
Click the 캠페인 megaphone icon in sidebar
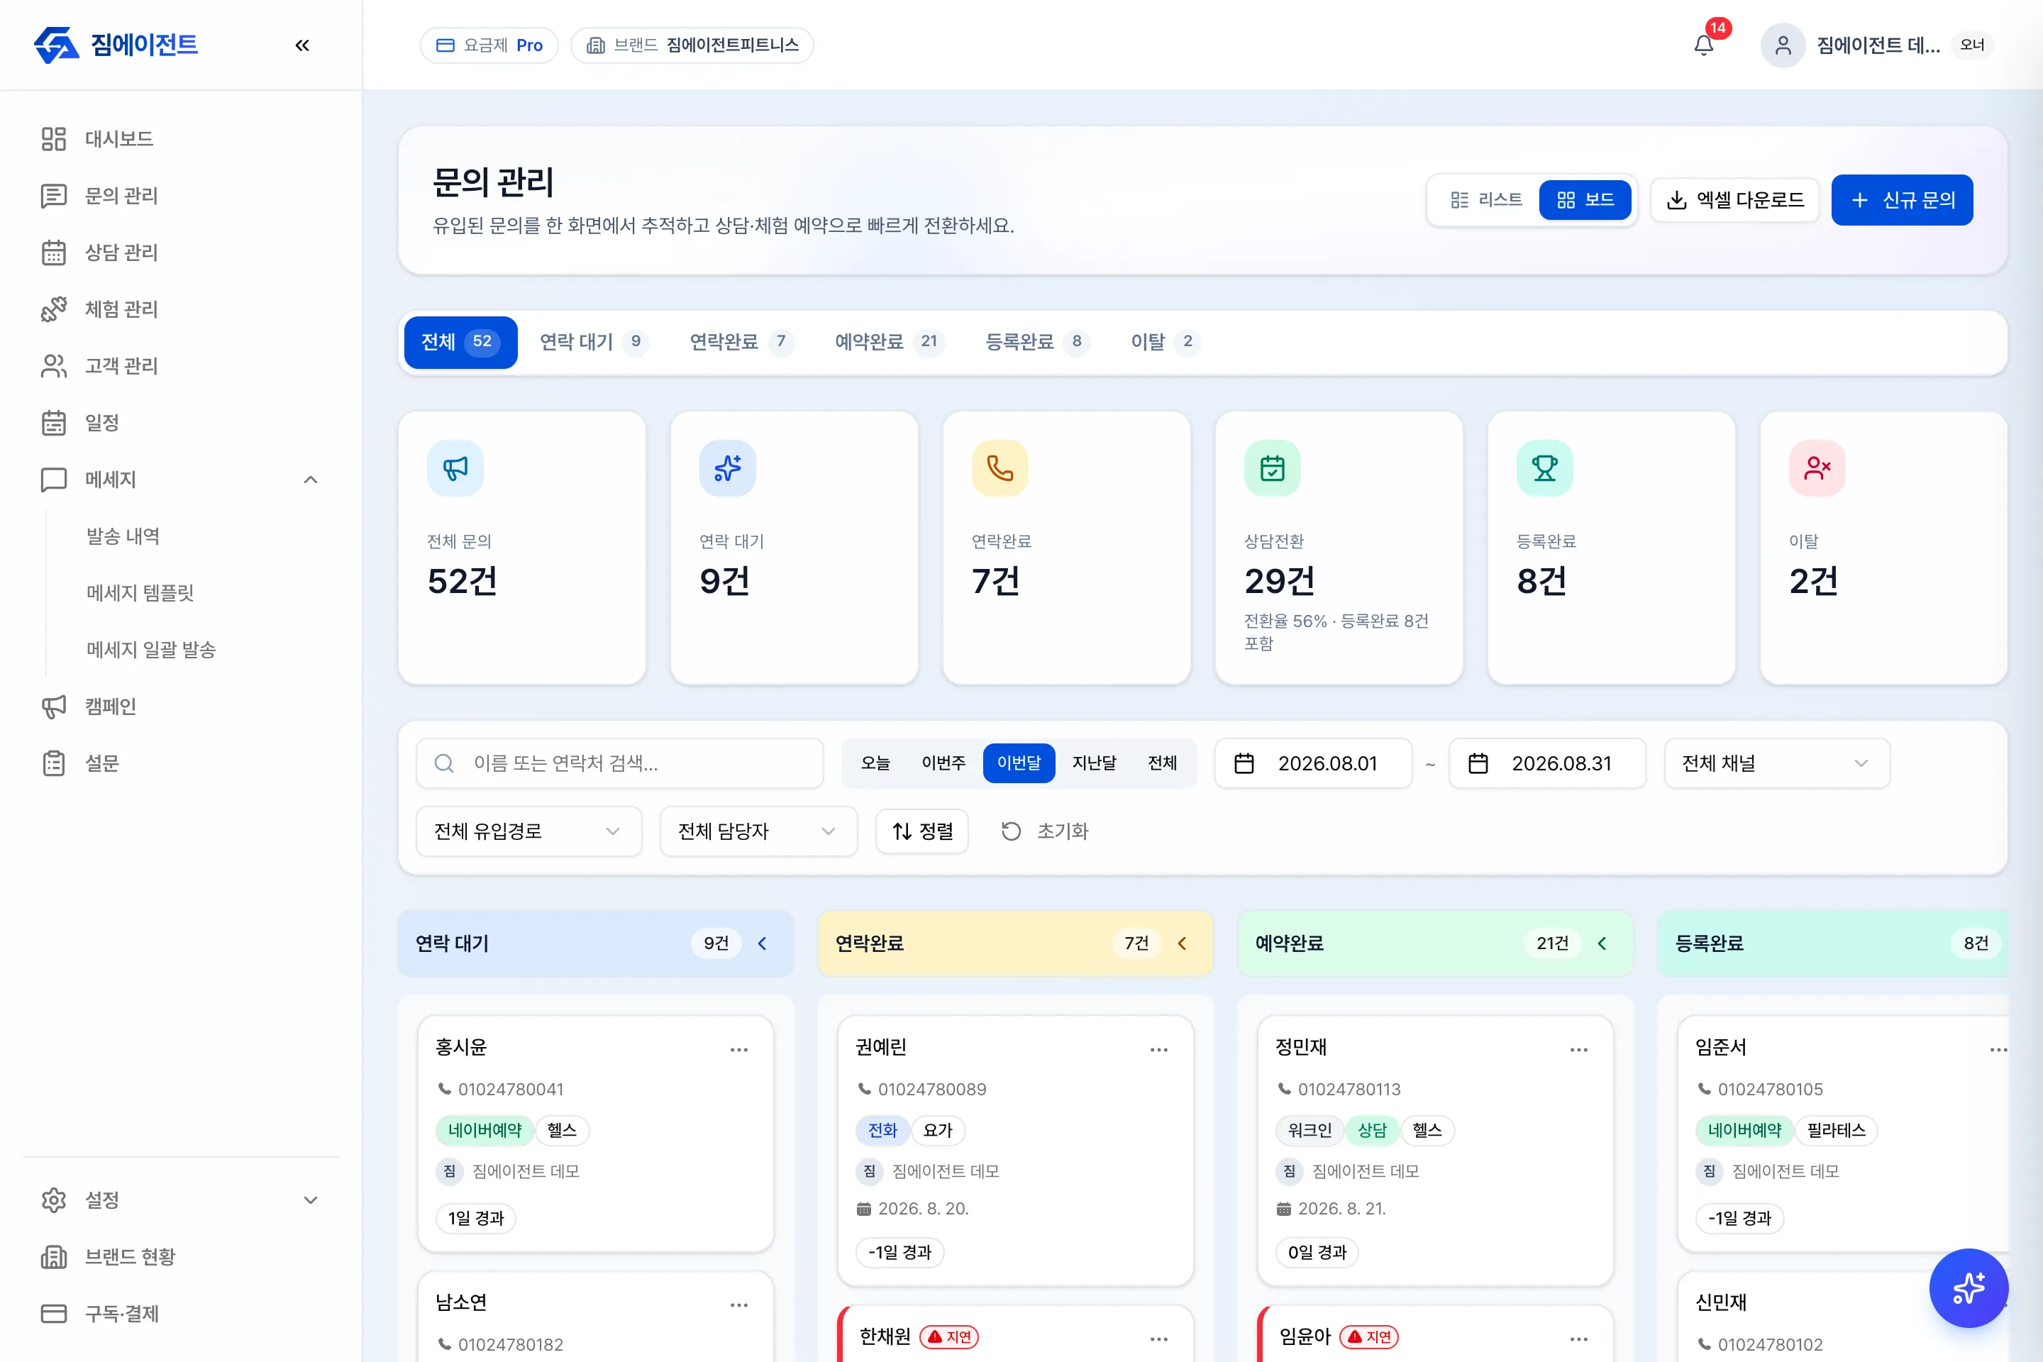coord(54,707)
